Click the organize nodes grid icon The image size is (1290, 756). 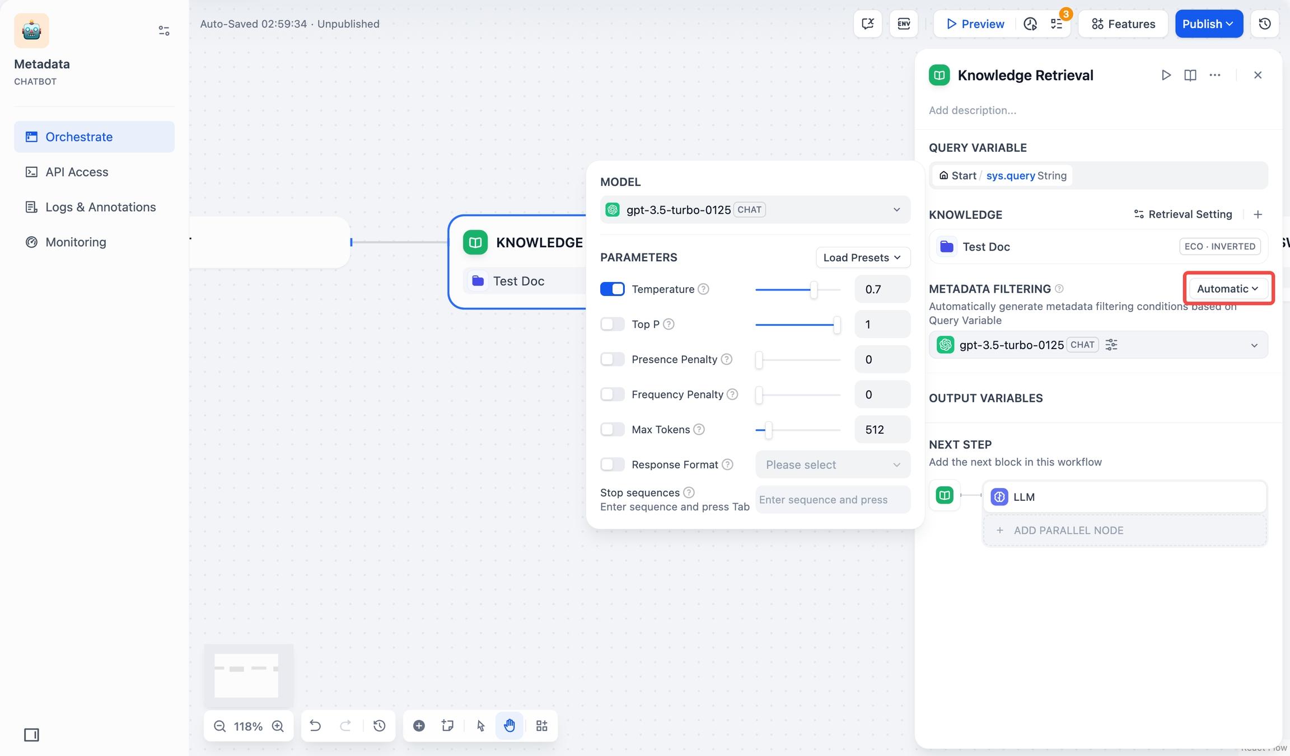[x=541, y=726]
